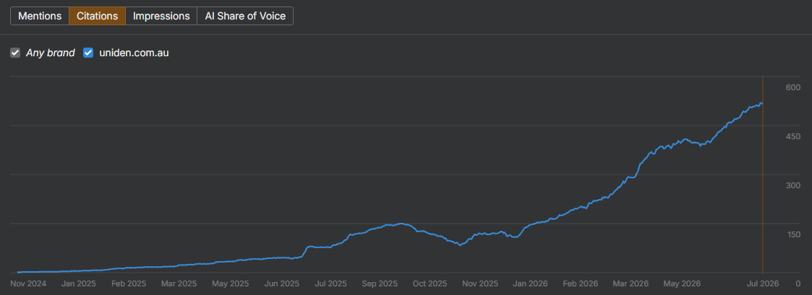
Task: Click the 0 y-axis value
Action: click(x=798, y=283)
